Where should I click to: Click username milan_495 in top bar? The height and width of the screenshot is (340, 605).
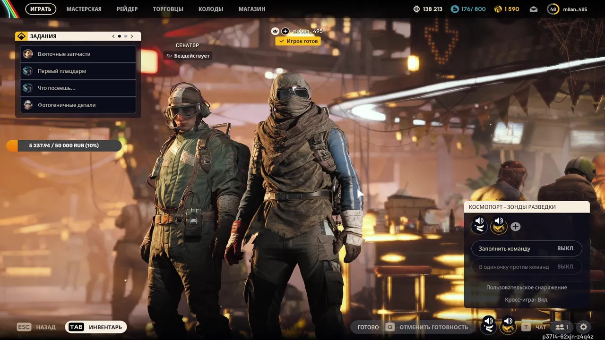575,9
